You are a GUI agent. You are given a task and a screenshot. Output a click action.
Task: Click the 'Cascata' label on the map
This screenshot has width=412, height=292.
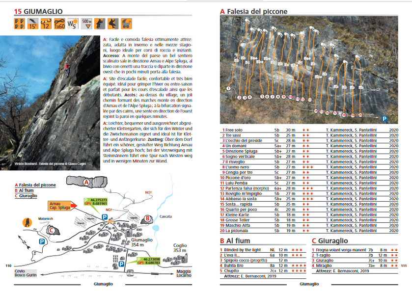(x=165, y=216)
